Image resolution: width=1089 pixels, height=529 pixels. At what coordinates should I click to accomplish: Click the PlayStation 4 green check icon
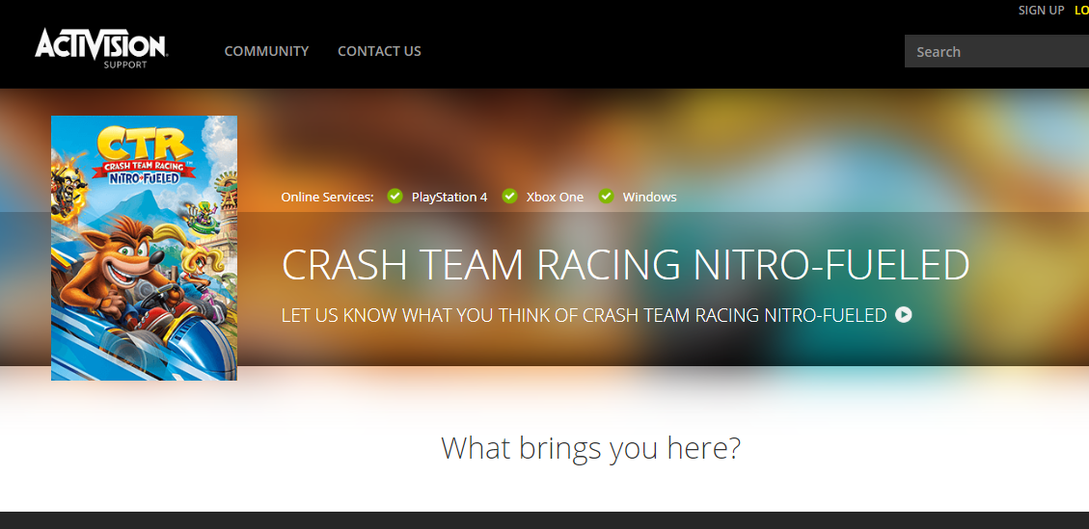395,197
